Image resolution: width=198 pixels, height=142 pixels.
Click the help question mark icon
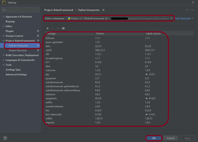5,138
